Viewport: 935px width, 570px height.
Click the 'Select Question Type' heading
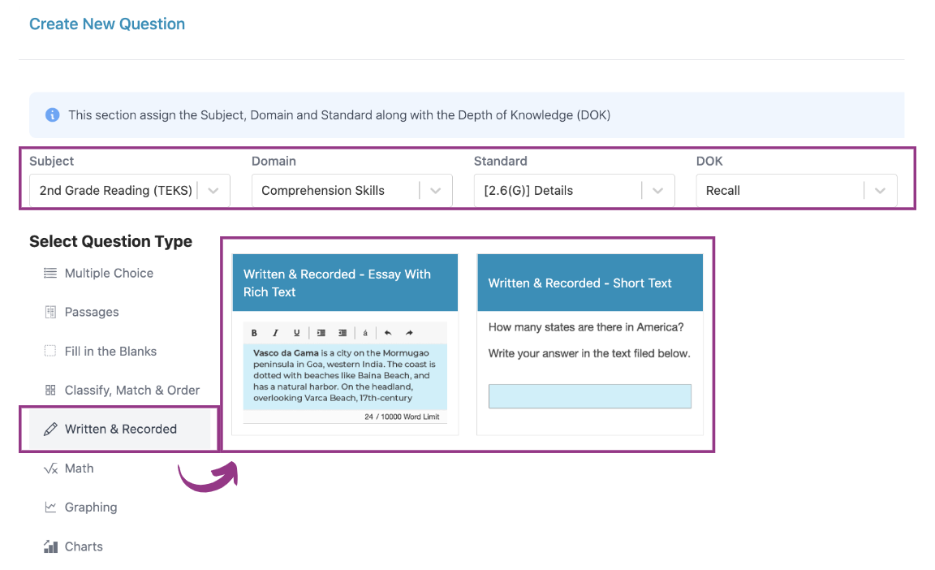[111, 241]
